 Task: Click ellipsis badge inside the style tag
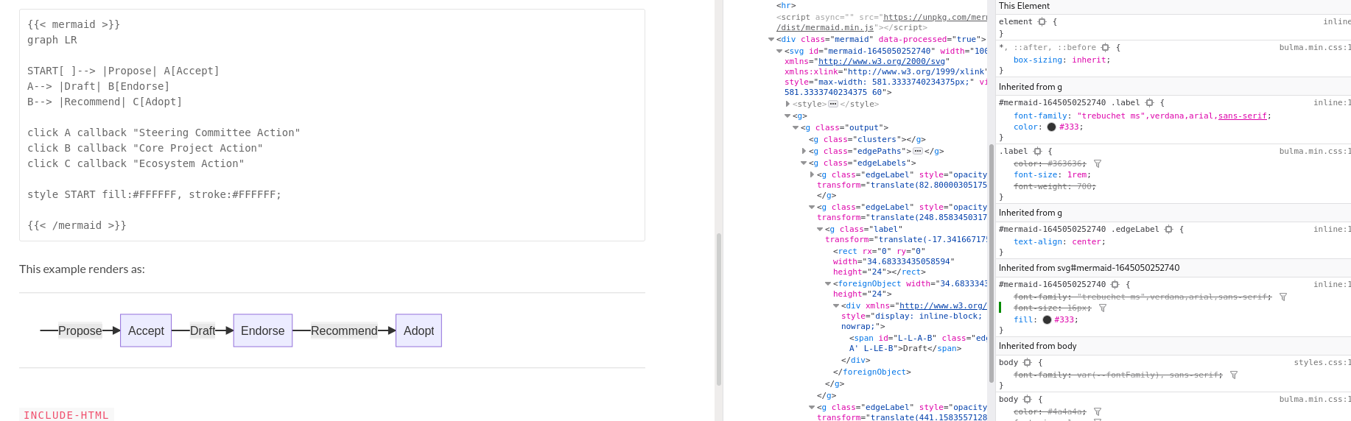click(x=833, y=105)
